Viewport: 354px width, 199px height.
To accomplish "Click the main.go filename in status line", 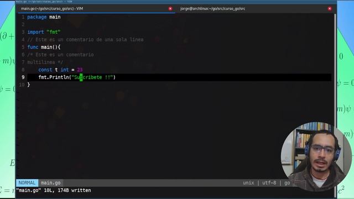I will [x=50, y=183].
